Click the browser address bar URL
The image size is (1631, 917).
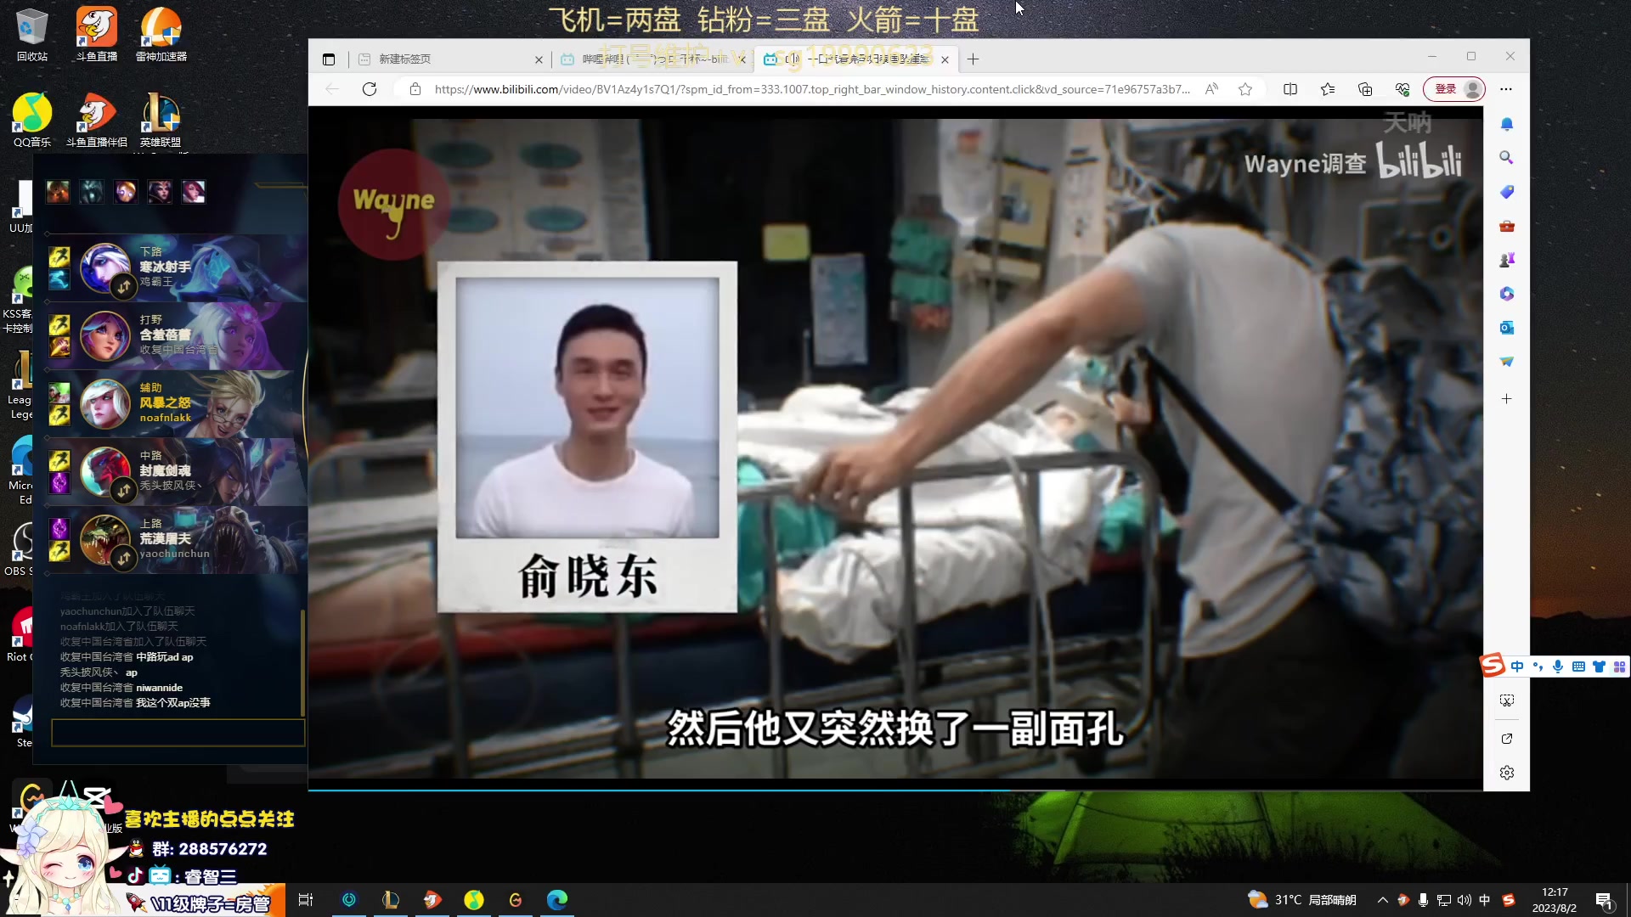tap(811, 89)
